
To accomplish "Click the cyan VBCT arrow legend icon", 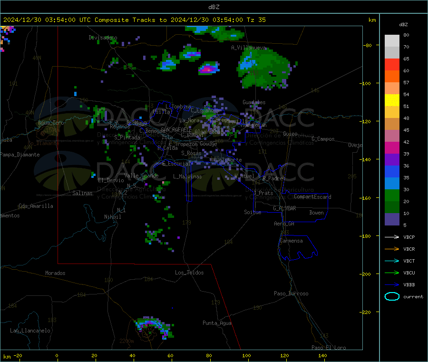I will (392, 261).
